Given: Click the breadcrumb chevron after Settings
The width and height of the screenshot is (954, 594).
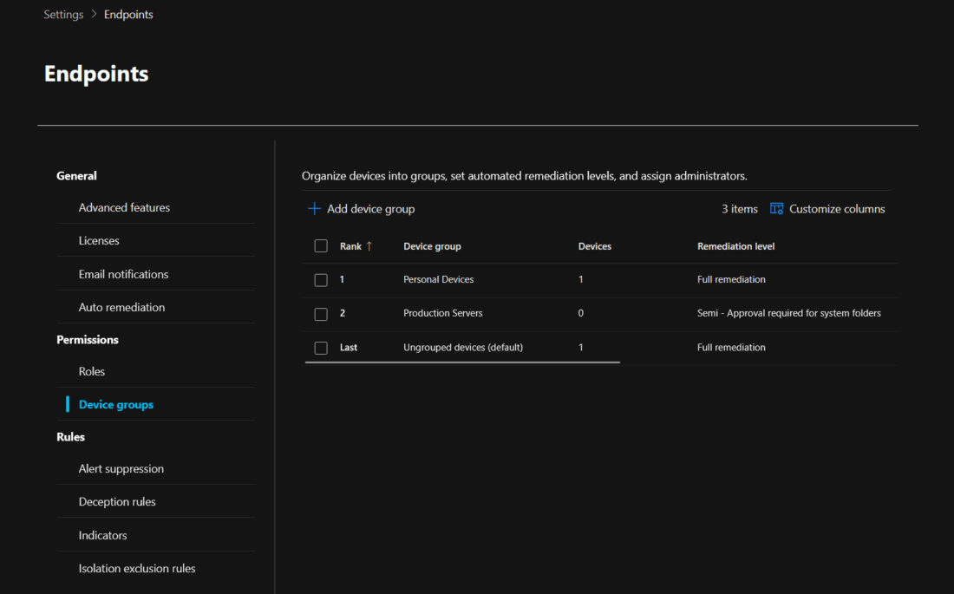Looking at the screenshot, I should tap(94, 14).
